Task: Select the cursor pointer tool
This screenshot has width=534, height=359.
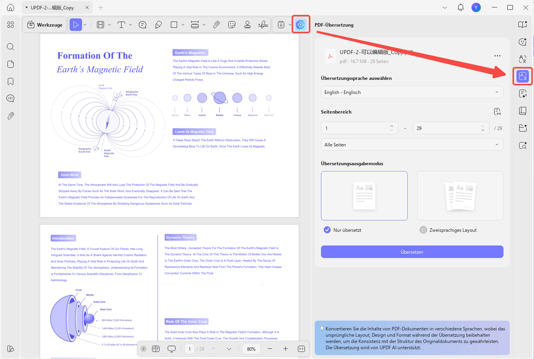Action: 76,25
